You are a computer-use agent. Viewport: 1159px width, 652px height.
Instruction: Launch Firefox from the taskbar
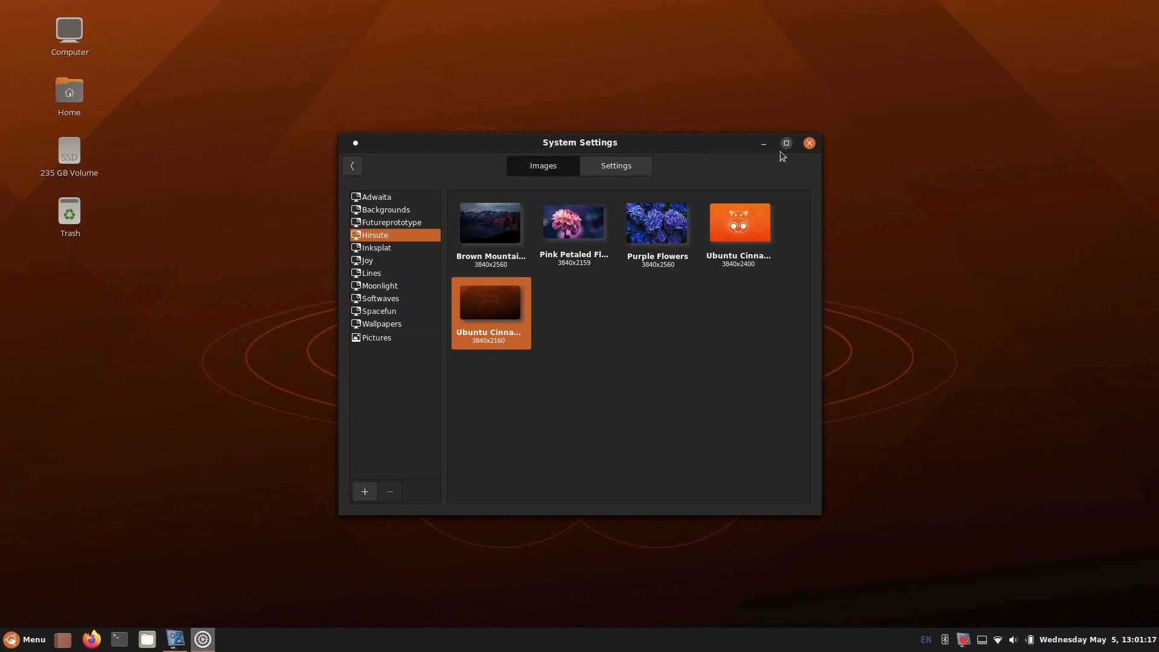pos(91,639)
